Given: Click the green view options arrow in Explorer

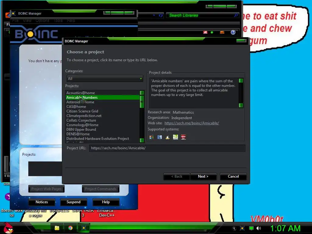Looking at the screenshot, I should 212,32.
